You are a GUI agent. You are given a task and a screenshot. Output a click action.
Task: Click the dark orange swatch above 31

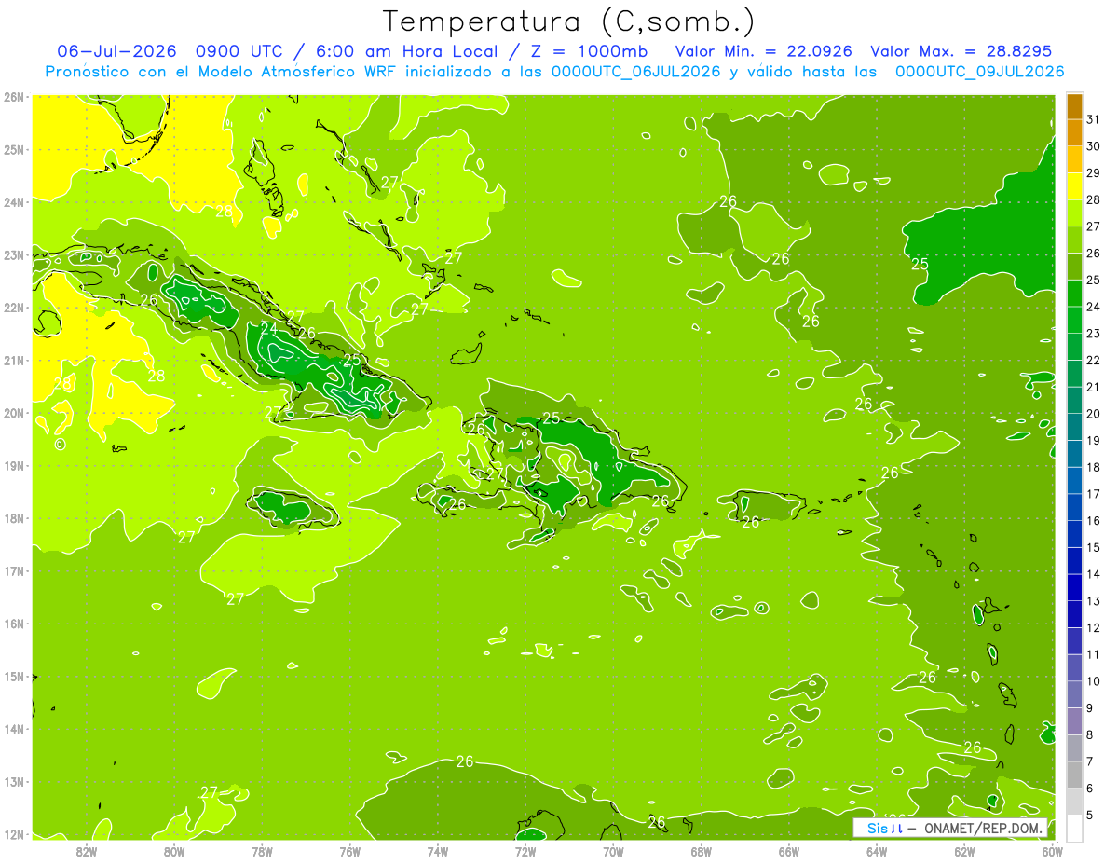1074,106
